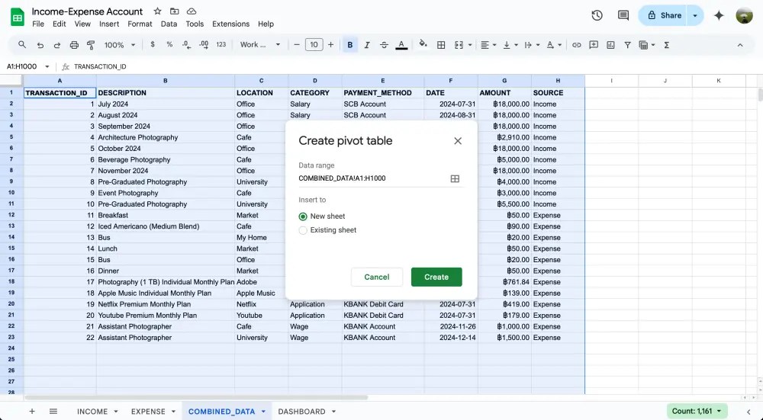This screenshot has height=420, width=763.
Task: Toggle Bold formatting button
Action: pyautogui.click(x=350, y=45)
